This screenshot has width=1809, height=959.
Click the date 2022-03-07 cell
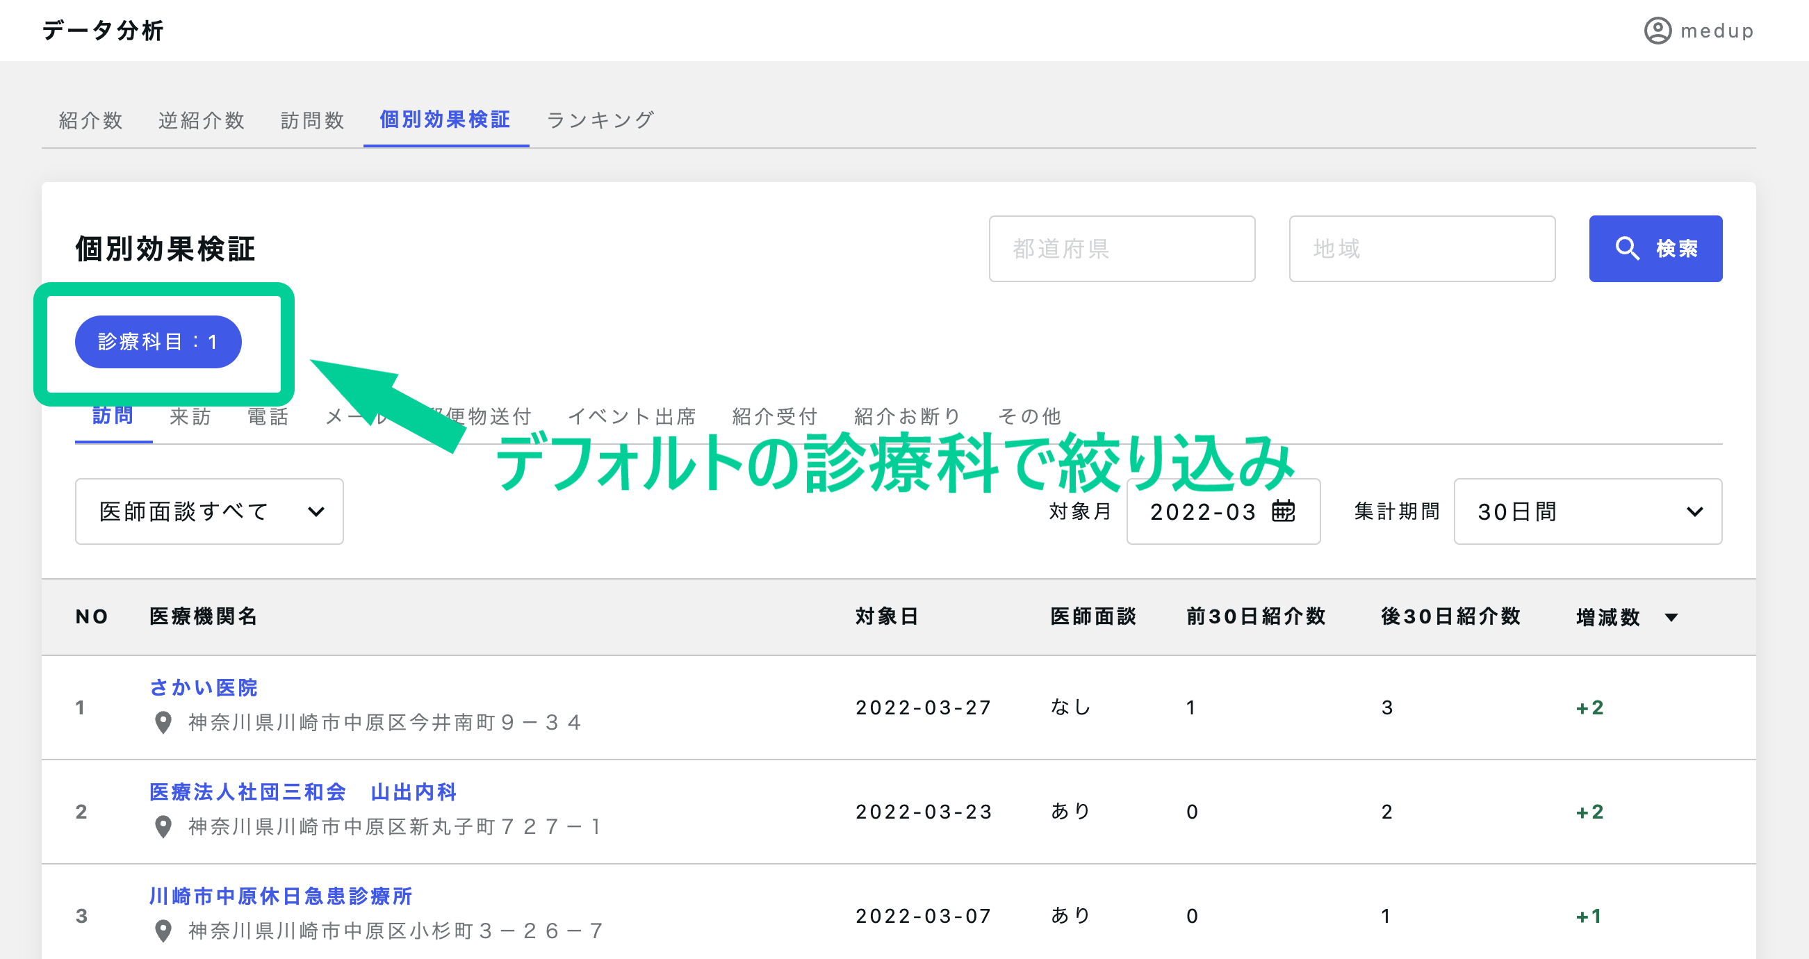click(923, 915)
